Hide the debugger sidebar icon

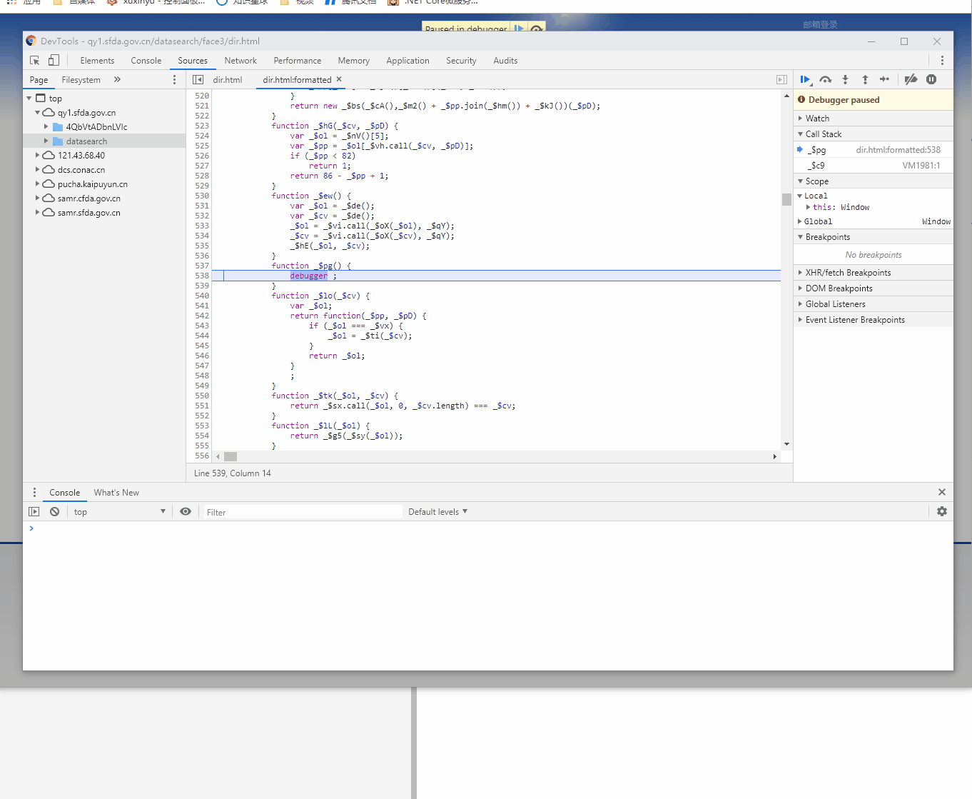click(781, 80)
